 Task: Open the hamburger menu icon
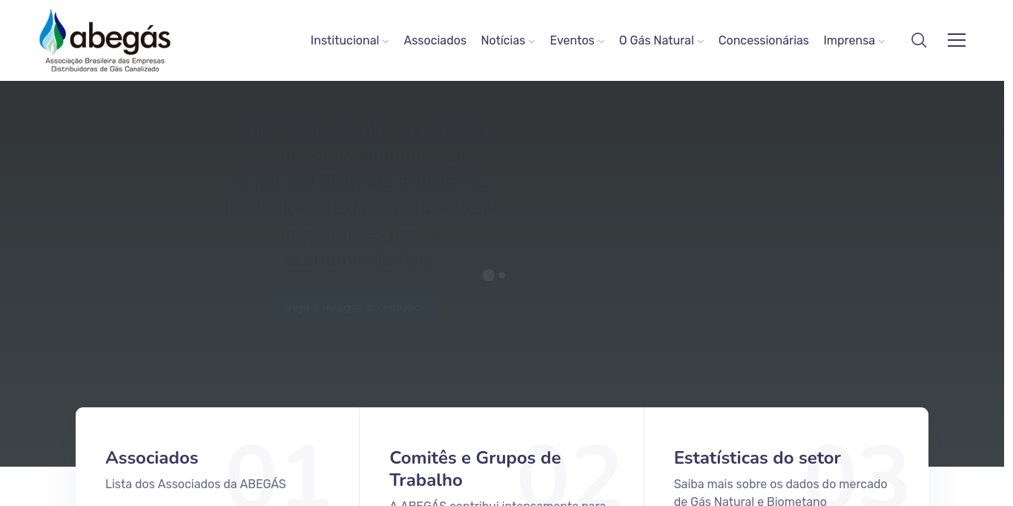[x=957, y=40]
